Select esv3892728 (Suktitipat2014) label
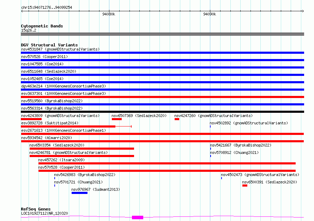This screenshot has height=221, width=314. 50,123
